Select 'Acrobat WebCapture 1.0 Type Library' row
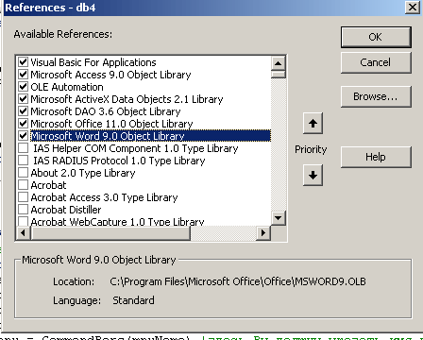This screenshot has width=423, height=340. point(117,221)
